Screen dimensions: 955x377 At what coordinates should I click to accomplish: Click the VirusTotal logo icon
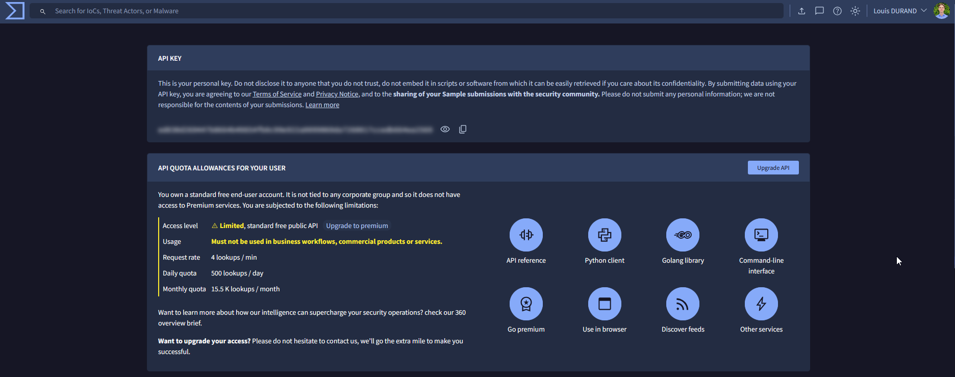[15, 11]
